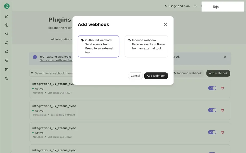Click the Usage and plan link
This screenshot has height=153, width=246.
click(177, 6)
